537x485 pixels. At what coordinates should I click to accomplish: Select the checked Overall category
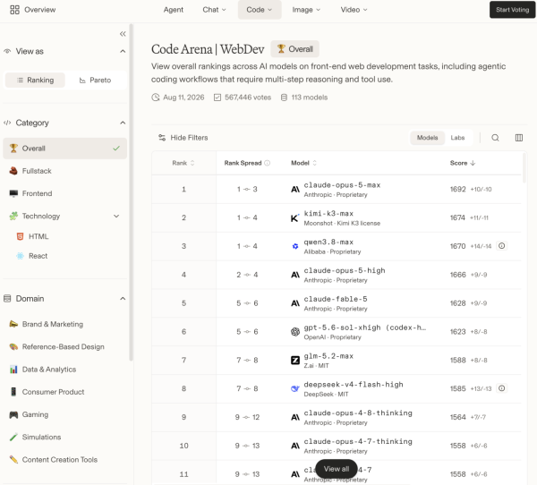(65, 149)
